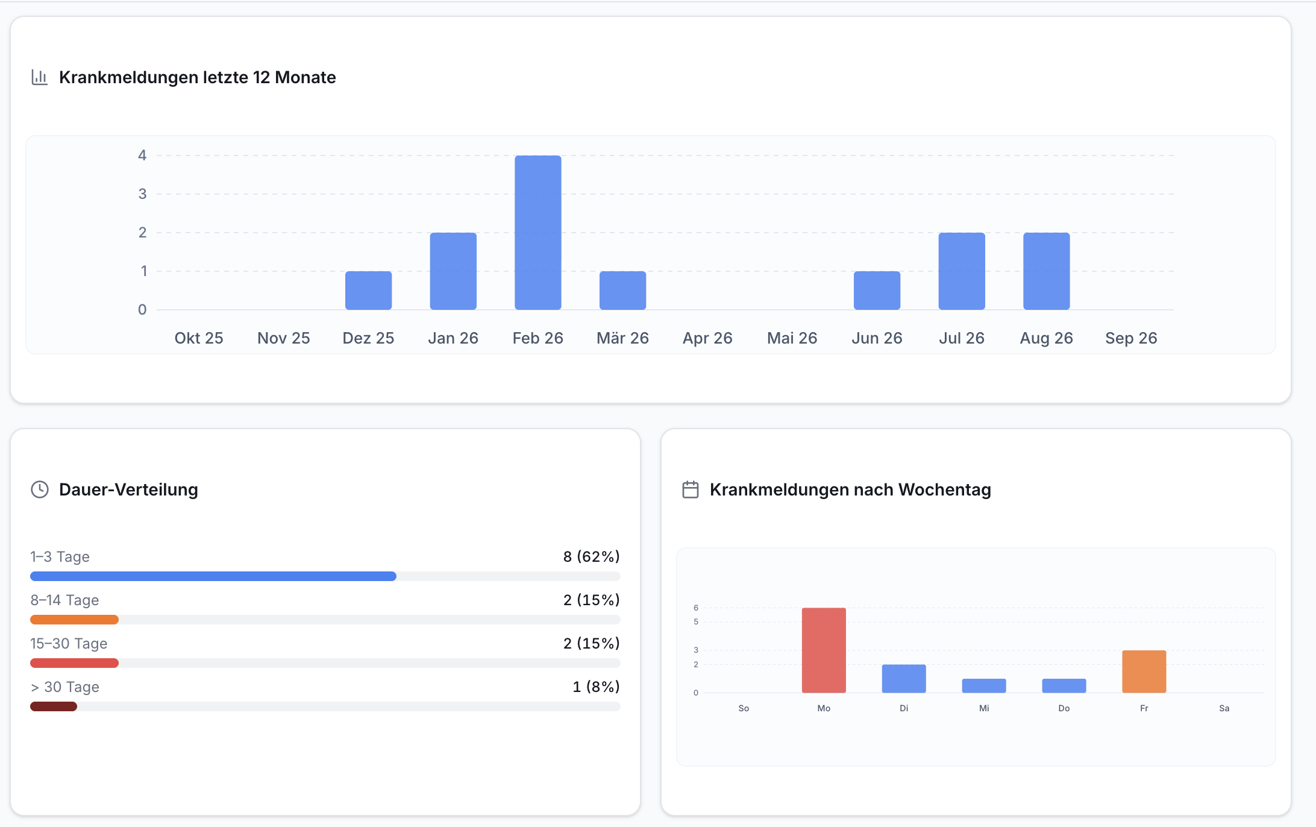
Task: Select the Di bar in weekday chart
Action: 904,679
